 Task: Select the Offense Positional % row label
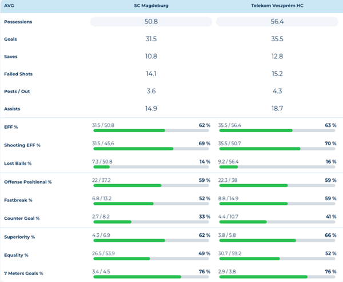(x=28, y=182)
